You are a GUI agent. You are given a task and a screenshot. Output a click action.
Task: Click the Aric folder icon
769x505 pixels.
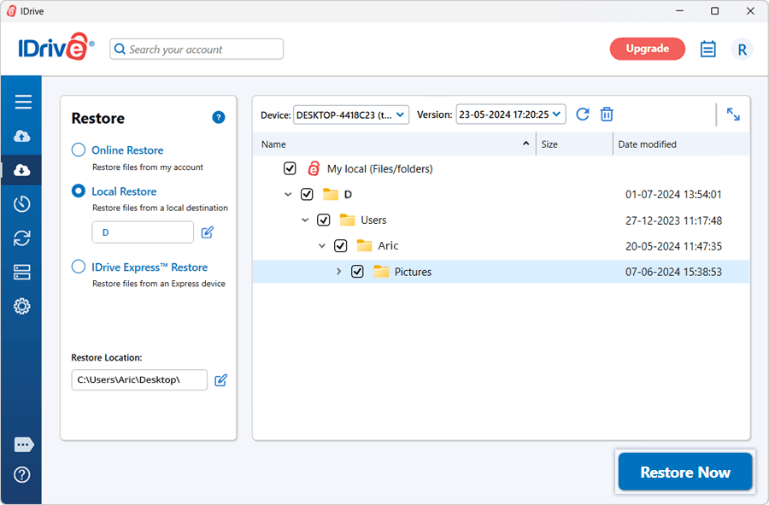[364, 245]
